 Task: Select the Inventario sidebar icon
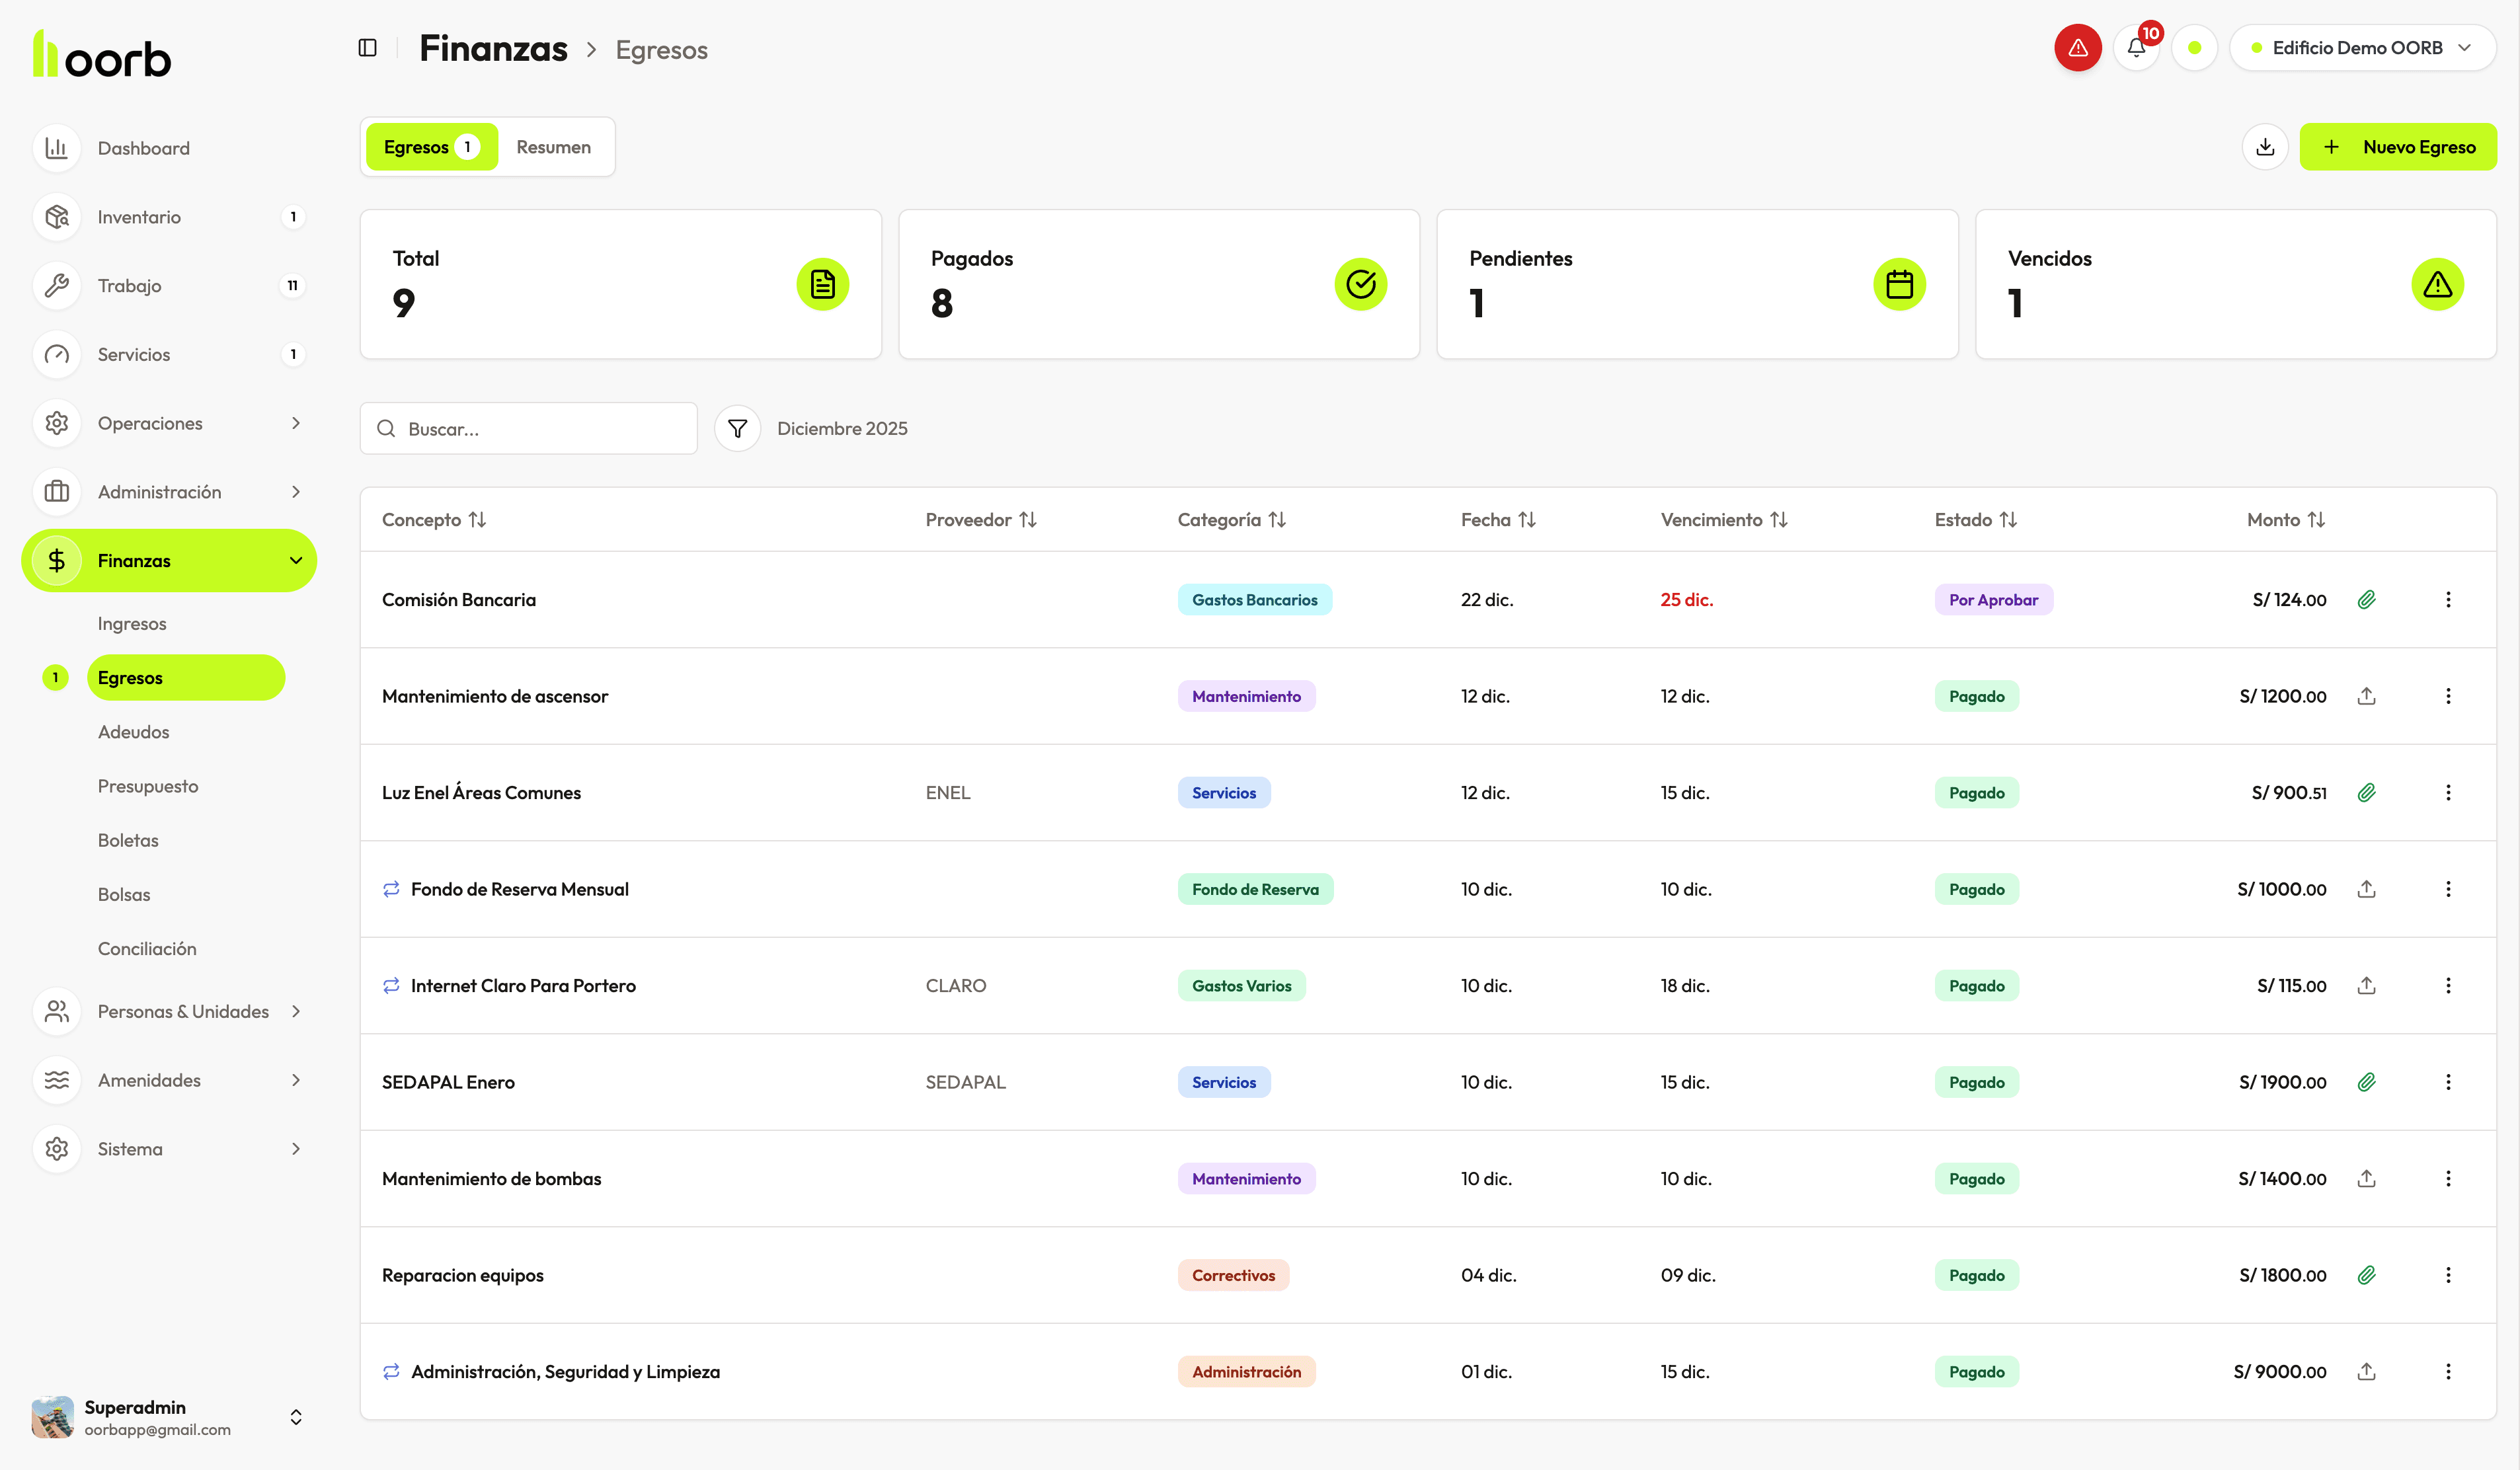[x=56, y=216]
